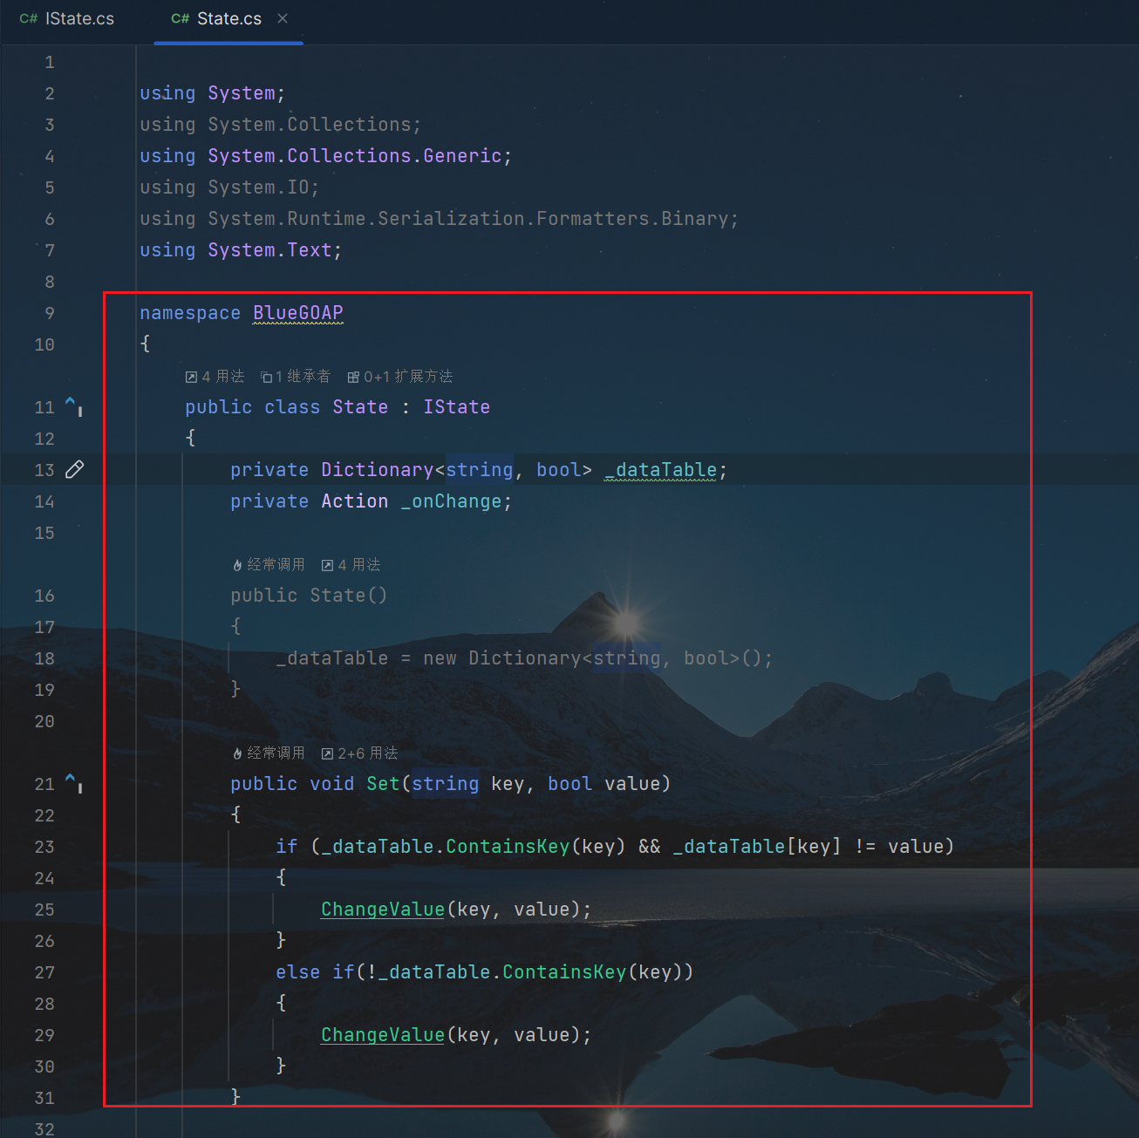Click 'using System.Text;' on line 7
Viewport: 1139px width, 1138px height.
[241, 250]
